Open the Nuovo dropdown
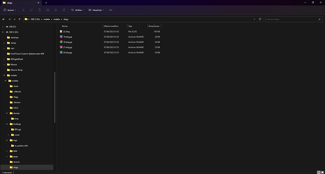Viewport: 325px width, 174px height. point(9,10)
